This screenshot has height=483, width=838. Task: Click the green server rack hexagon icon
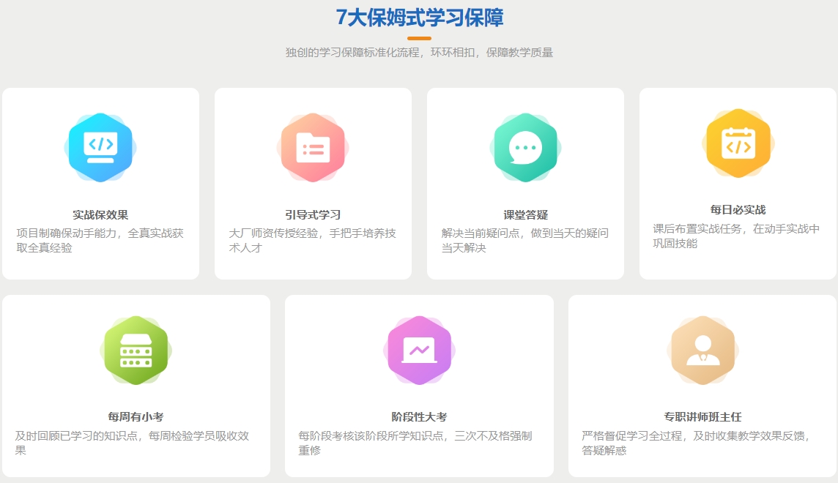click(x=136, y=351)
